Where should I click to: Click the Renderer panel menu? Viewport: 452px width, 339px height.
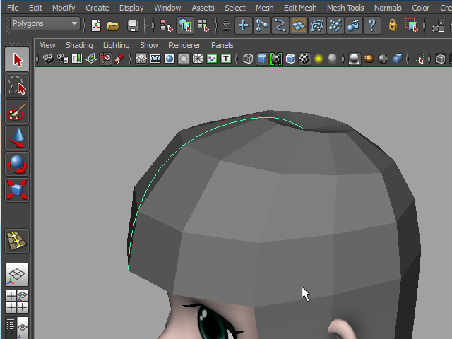[x=184, y=45]
